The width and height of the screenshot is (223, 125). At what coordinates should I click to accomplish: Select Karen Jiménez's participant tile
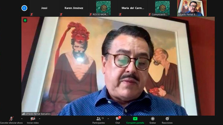(74, 8)
